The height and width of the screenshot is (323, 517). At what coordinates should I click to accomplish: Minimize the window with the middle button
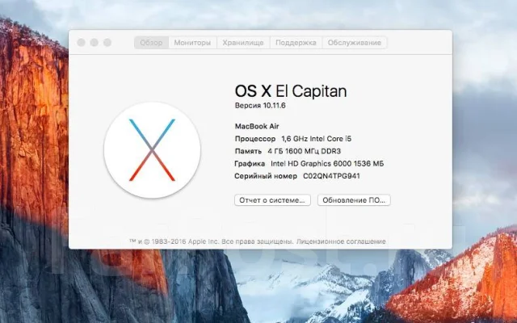pyautogui.click(x=95, y=43)
